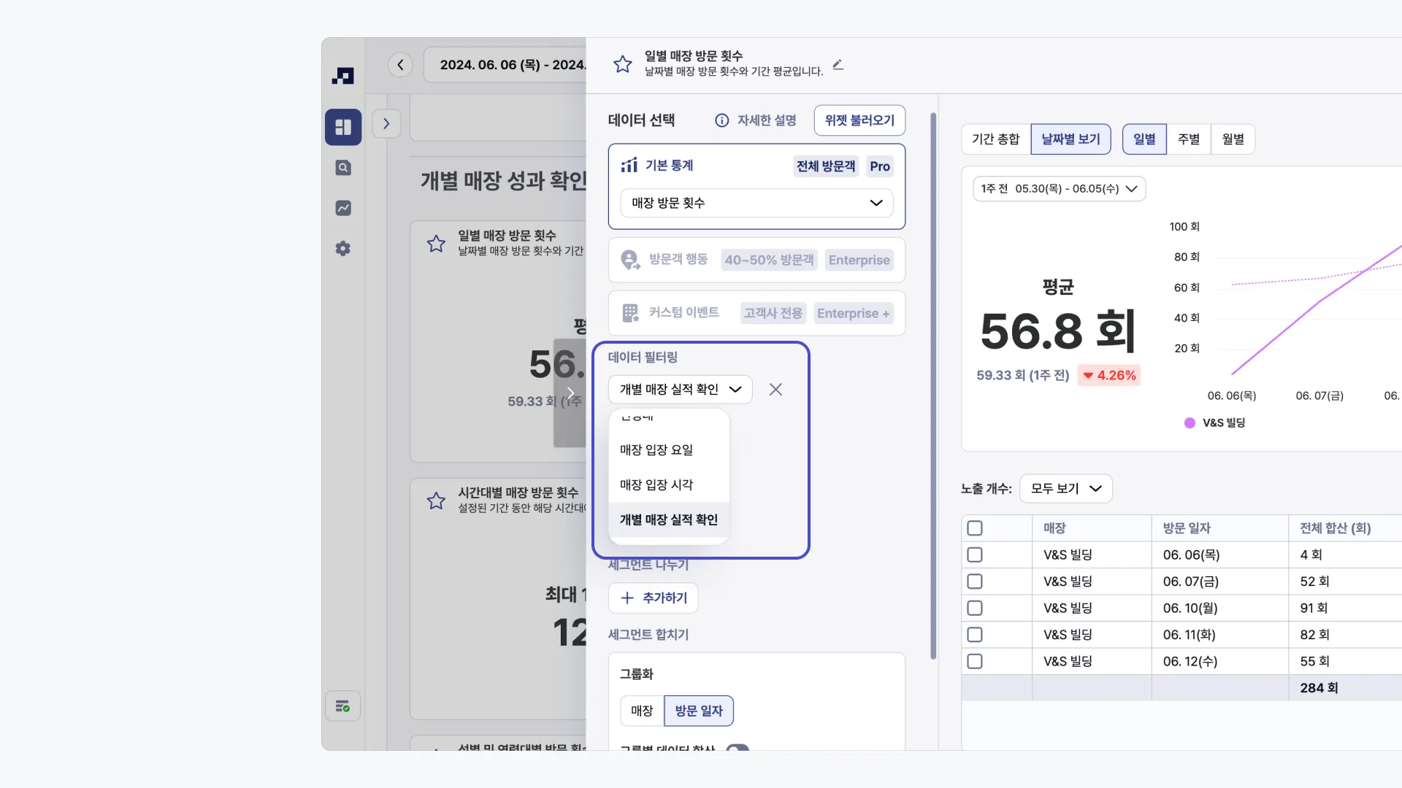The image size is (1402, 788).
Task: Select 매장 입장 요일 from the filter list
Action: [x=656, y=450]
